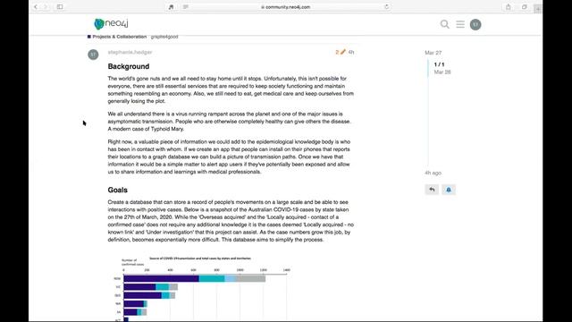
Task: Go back with browser back arrow
Action: [36, 7]
